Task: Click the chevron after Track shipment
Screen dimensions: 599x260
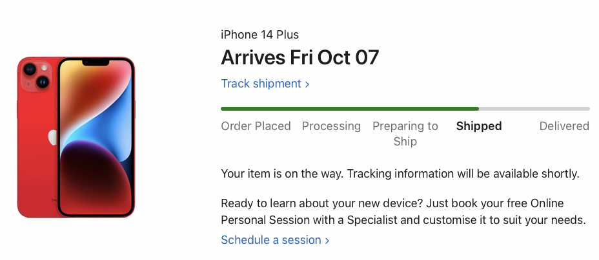Action: [x=307, y=84]
